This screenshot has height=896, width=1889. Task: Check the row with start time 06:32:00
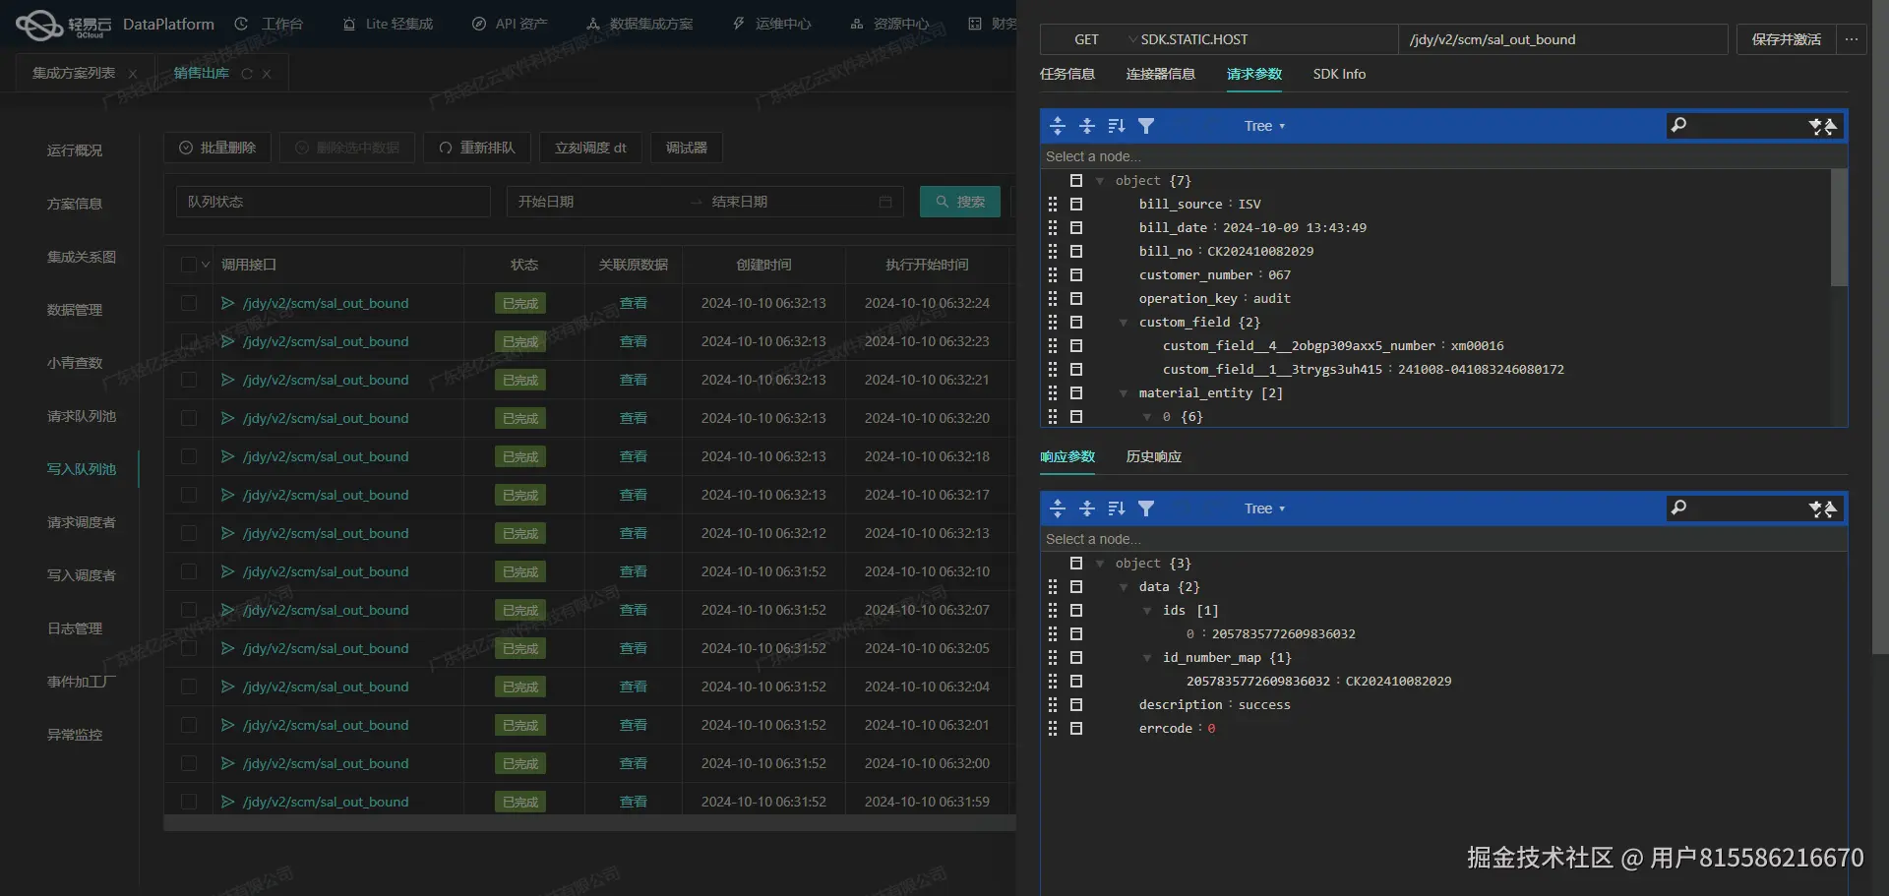189,763
